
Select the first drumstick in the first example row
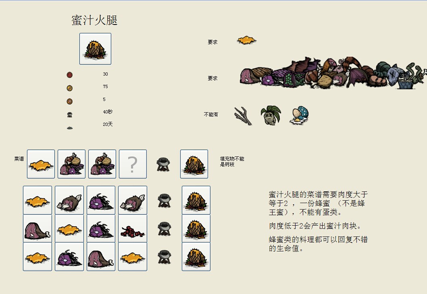click(69, 201)
